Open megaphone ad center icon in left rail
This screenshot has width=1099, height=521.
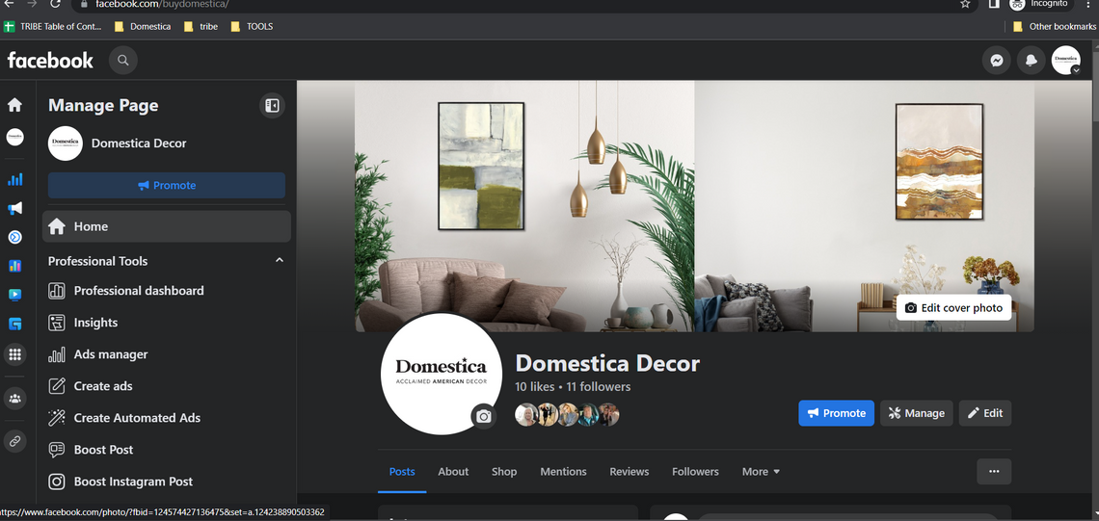[x=14, y=208]
